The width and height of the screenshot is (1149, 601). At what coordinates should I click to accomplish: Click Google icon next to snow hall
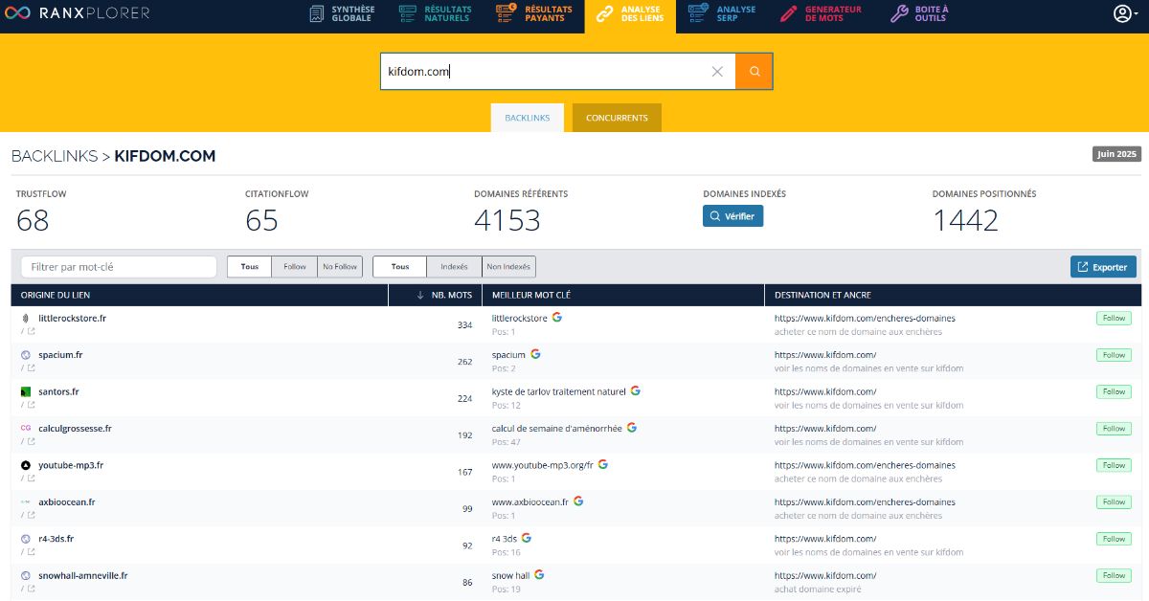539,574
